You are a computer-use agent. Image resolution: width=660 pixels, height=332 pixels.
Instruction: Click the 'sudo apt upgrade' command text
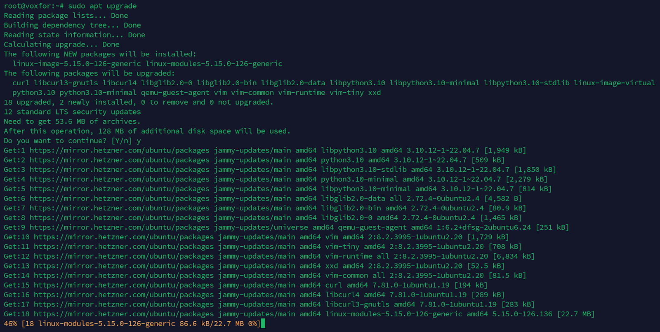coord(102,6)
